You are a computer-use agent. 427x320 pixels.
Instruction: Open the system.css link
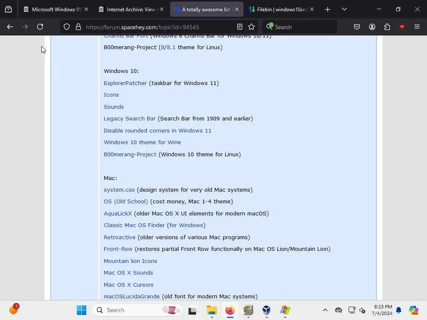pos(119,190)
